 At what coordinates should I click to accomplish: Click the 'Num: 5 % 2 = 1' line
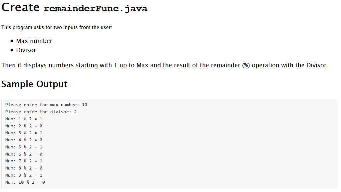pyautogui.click(x=24, y=147)
